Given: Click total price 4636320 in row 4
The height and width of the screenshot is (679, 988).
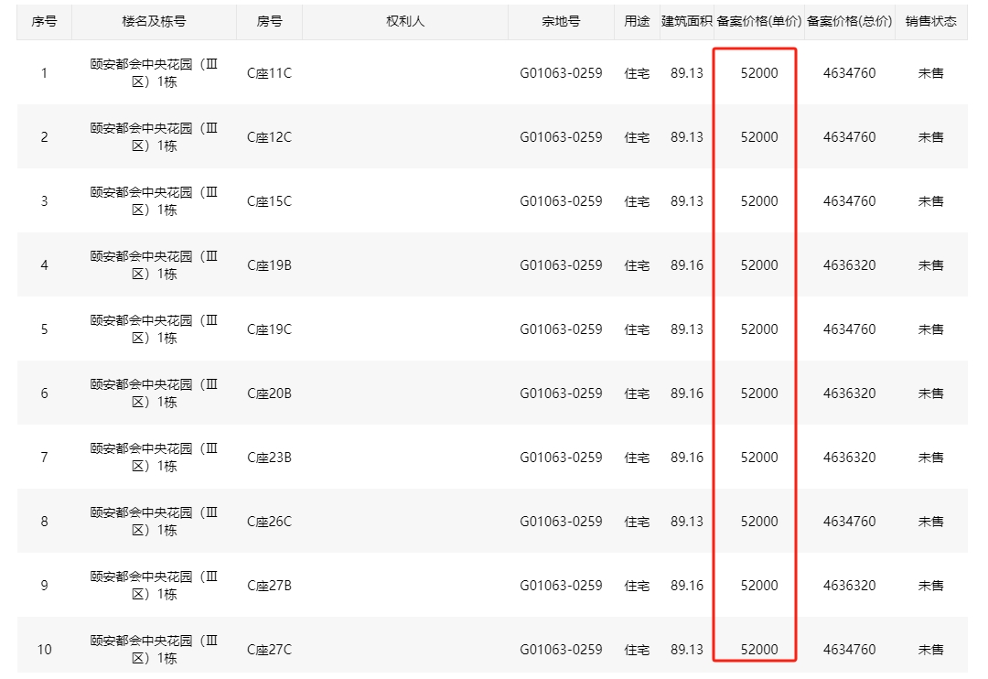Looking at the screenshot, I should [x=849, y=265].
